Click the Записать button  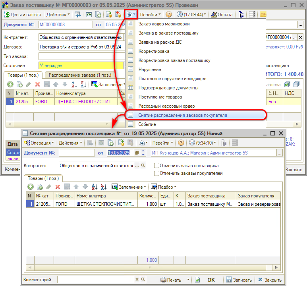(x=239, y=280)
